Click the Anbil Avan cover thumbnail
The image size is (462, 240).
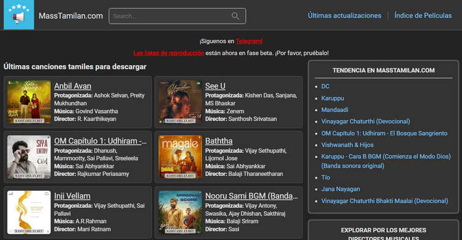29,102
